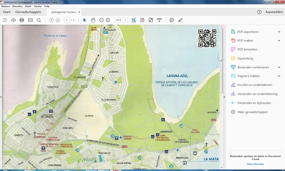Click the upload to cloud icon

[x=13, y=20]
